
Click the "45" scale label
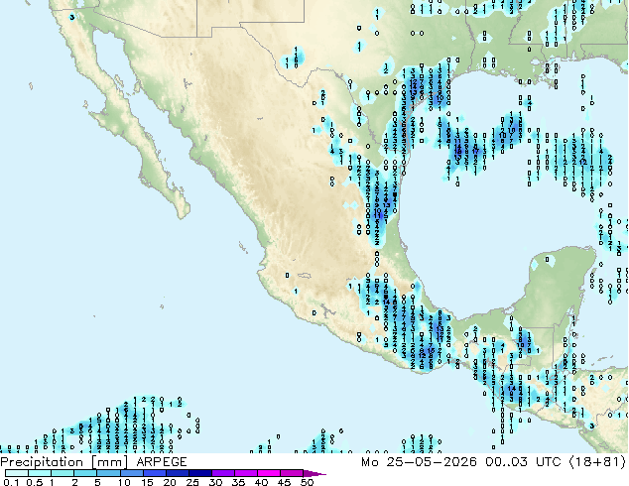(x=284, y=482)
